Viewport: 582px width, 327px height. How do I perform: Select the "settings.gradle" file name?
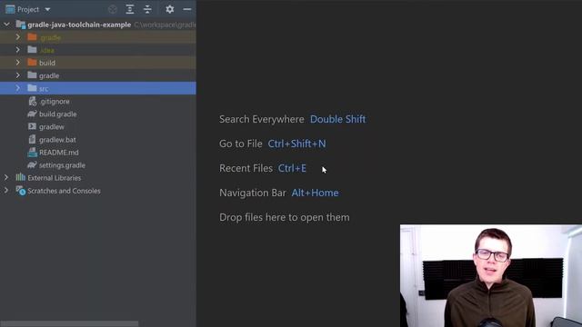point(62,165)
